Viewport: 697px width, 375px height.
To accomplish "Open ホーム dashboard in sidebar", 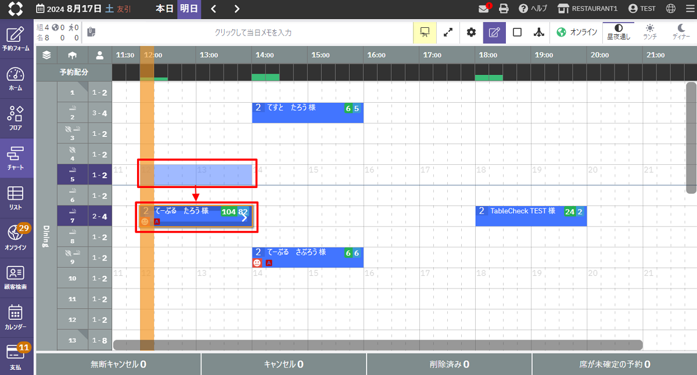I will coord(16,78).
